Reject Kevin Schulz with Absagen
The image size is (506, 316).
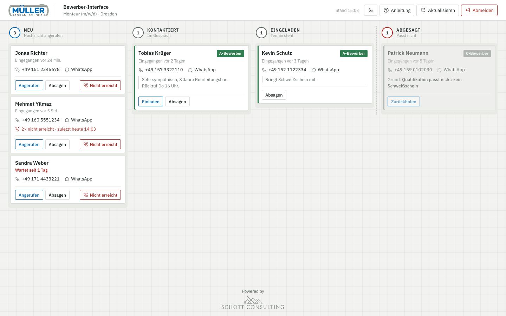click(274, 95)
